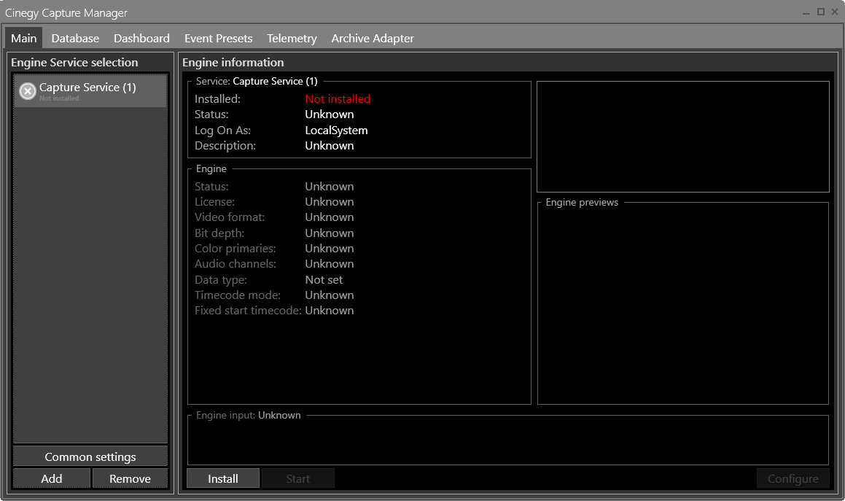Viewport: 845px width, 501px height.
Task: Install the Capture Service
Action: 223,478
